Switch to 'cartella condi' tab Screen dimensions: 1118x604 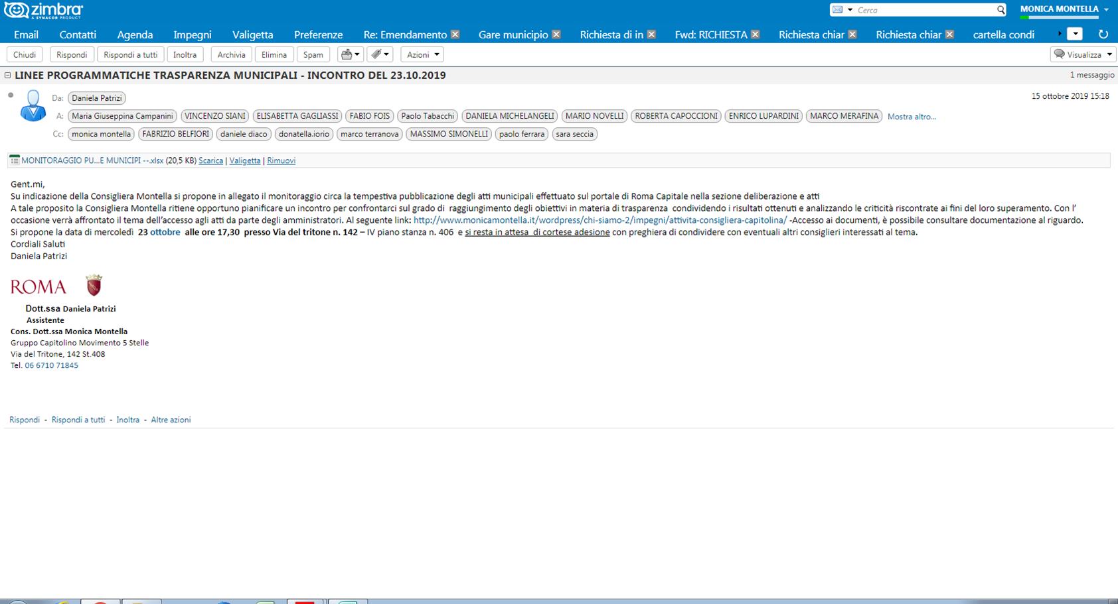1003,34
